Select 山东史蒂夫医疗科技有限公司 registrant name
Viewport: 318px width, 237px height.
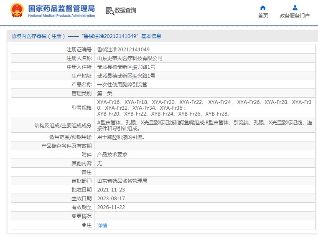(x=130, y=58)
